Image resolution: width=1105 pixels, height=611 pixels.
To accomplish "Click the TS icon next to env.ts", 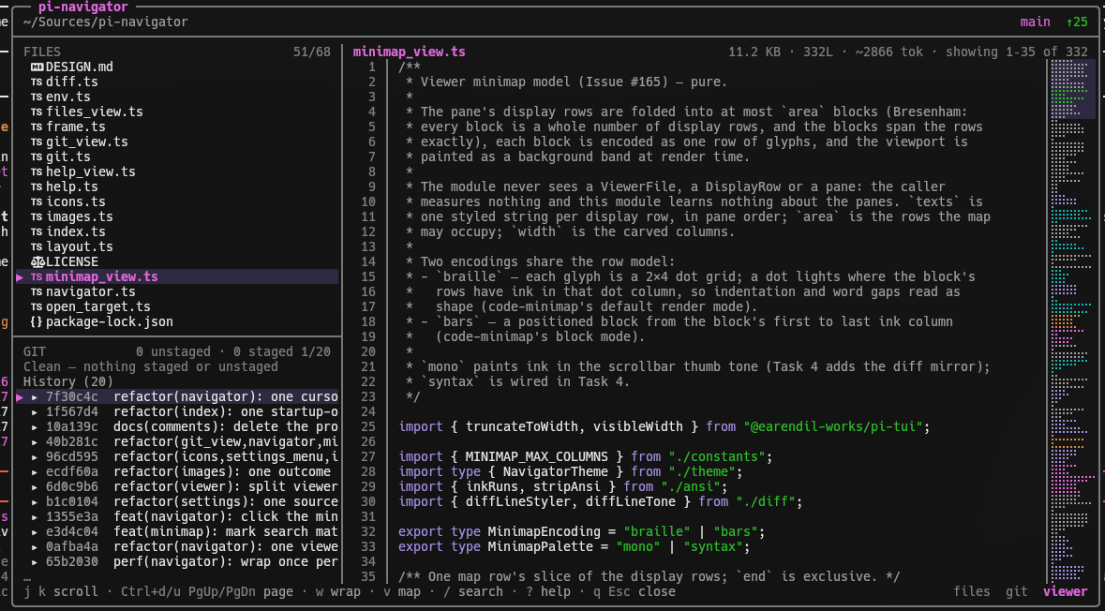I will 37,97.
